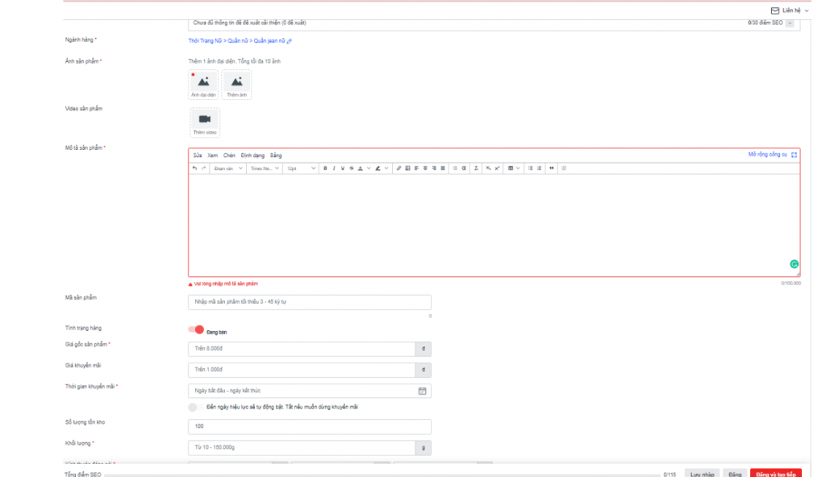Add product cover image Ảnh đại diện
Image resolution: width=826 pixels, height=477 pixels.
click(203, 85)
